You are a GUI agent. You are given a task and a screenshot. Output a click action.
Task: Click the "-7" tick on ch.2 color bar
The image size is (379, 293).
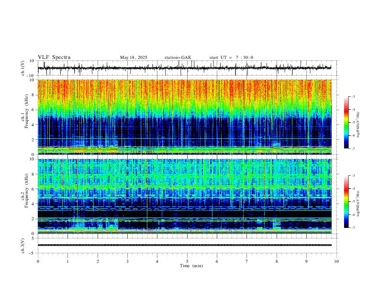point(353,228)
